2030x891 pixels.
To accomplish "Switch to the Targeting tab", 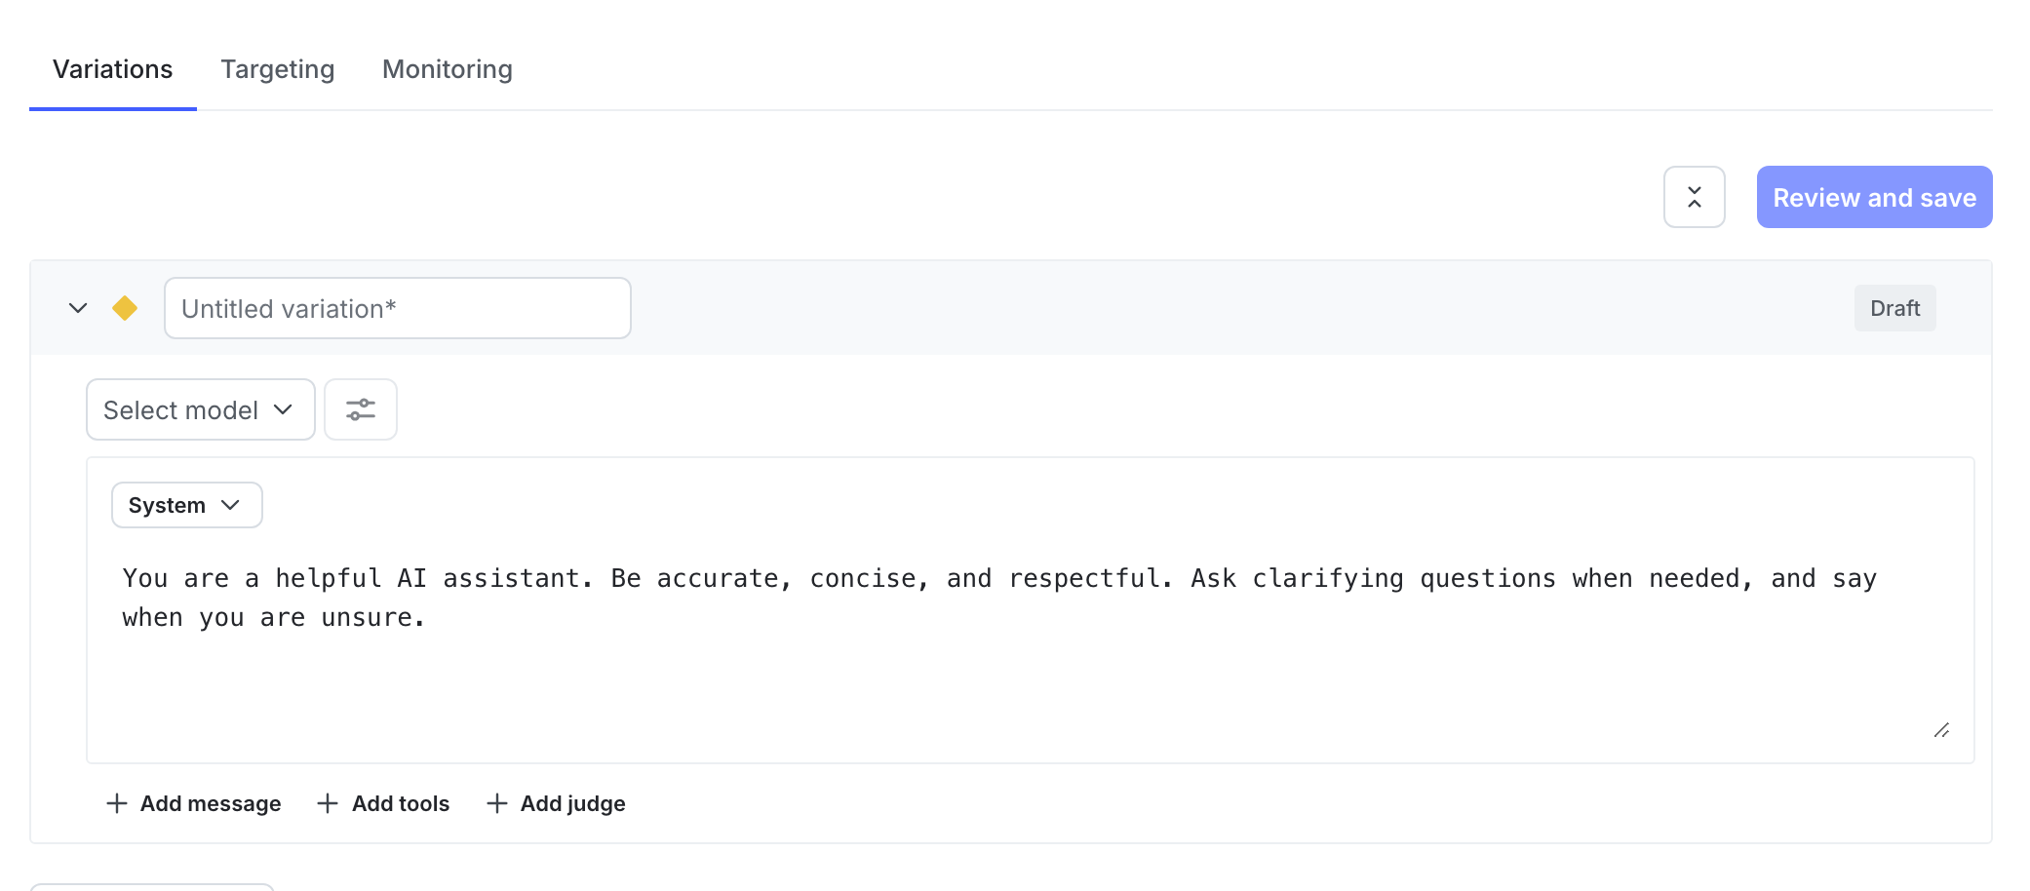I will click(277, 69).
